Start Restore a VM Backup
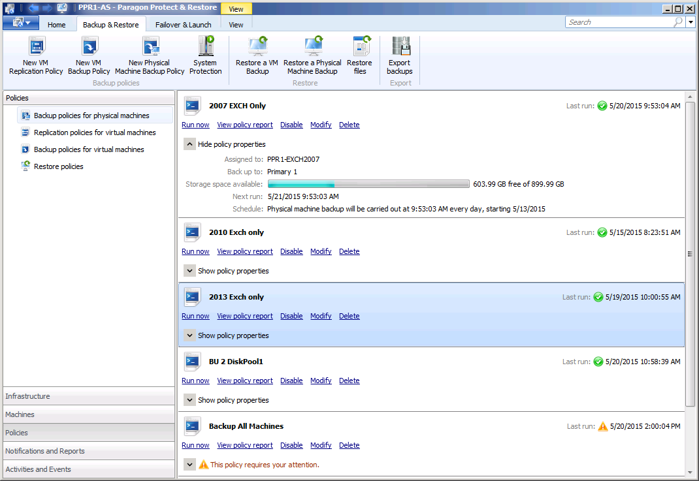The image size is (699, 481). 257,56
